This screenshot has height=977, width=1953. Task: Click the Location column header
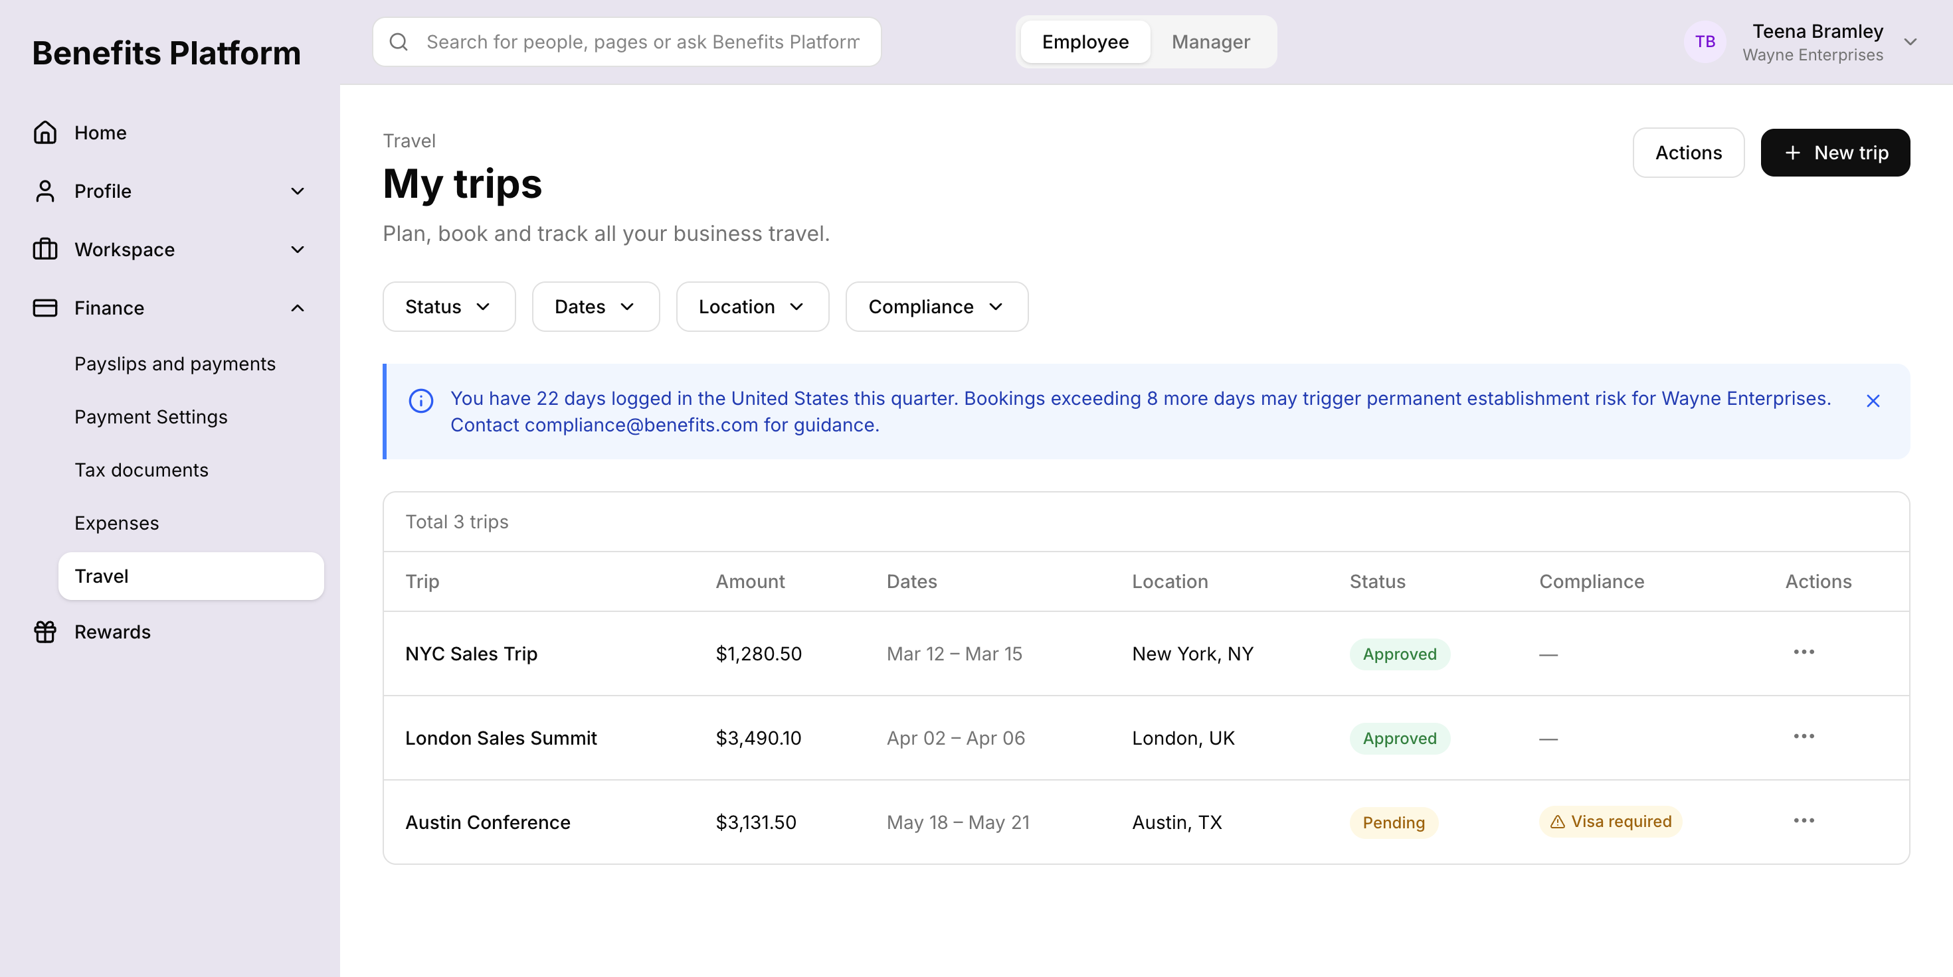(1170, 581)
